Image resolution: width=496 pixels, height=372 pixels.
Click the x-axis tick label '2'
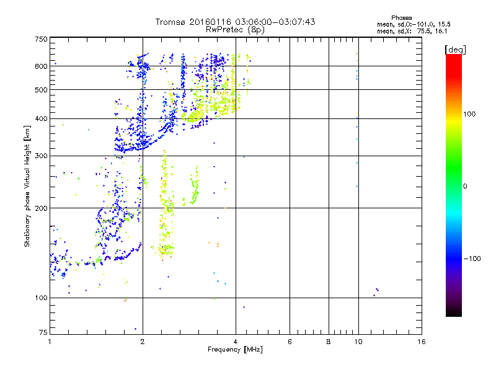(x=143, y=342)
